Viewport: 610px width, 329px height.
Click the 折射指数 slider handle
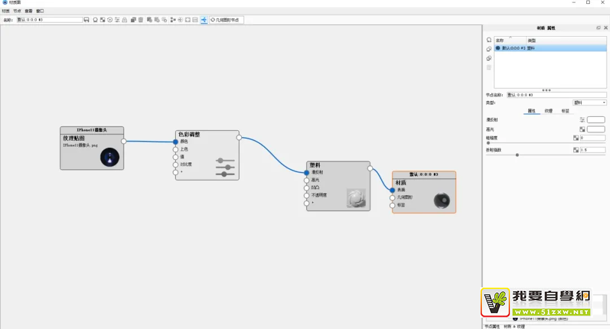click(x=517, y=155)
